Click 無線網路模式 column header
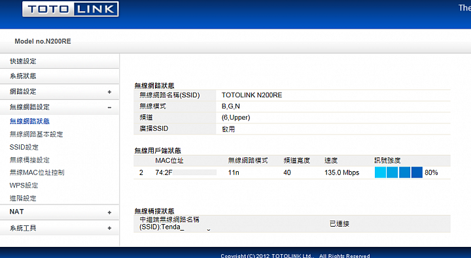 248,161
